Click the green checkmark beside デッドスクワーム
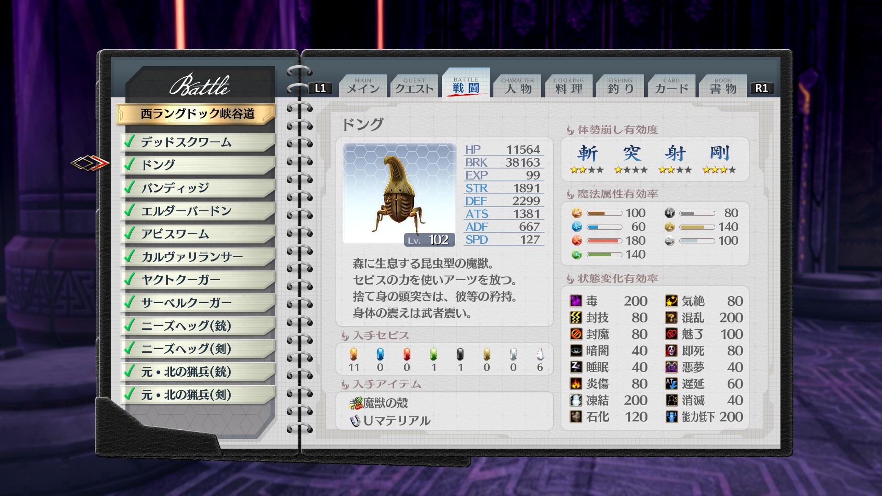The image size is (882, 496). [130, 141]
